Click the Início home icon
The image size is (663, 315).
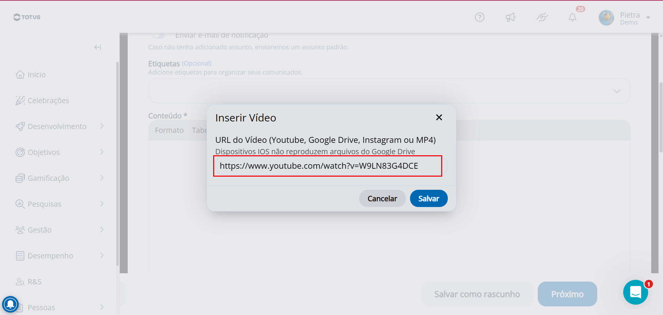[20, 75]
